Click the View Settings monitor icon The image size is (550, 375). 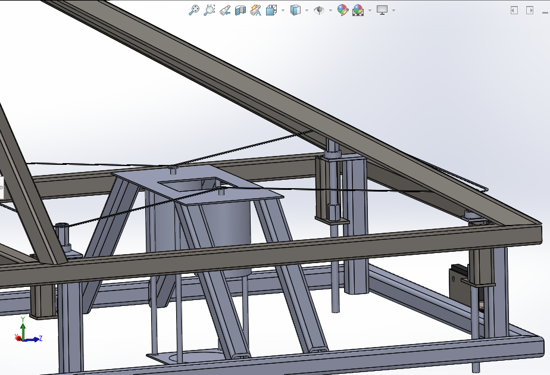point(382,10)
